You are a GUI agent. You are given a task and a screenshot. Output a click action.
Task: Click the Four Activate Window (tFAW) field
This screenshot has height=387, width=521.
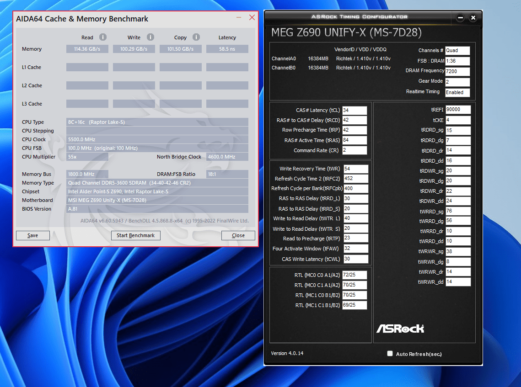click(356, 249)
